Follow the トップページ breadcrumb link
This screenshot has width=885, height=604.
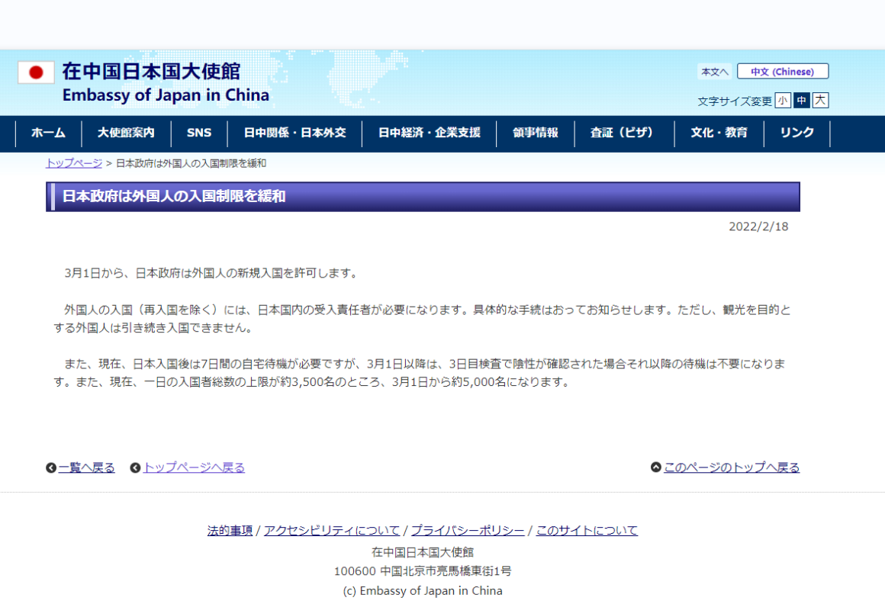tap(73, 162)
